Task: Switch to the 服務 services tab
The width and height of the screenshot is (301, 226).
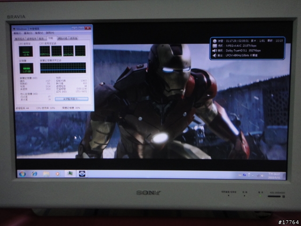Action: (x=41, y=39)
